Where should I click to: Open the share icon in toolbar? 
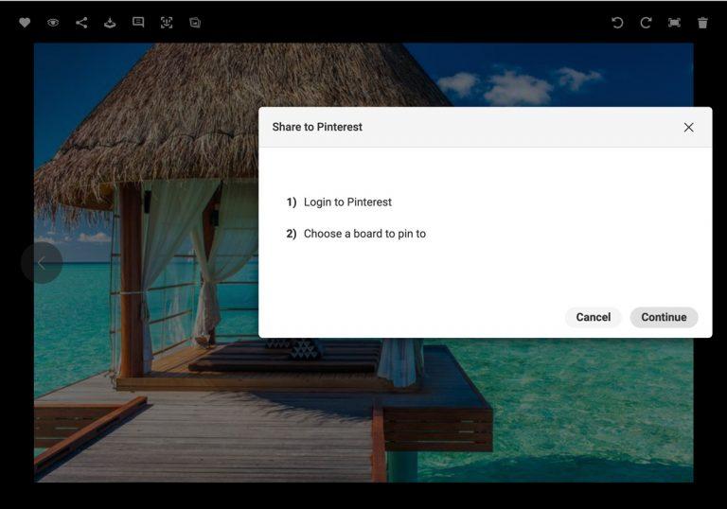(x=81, y=23)
